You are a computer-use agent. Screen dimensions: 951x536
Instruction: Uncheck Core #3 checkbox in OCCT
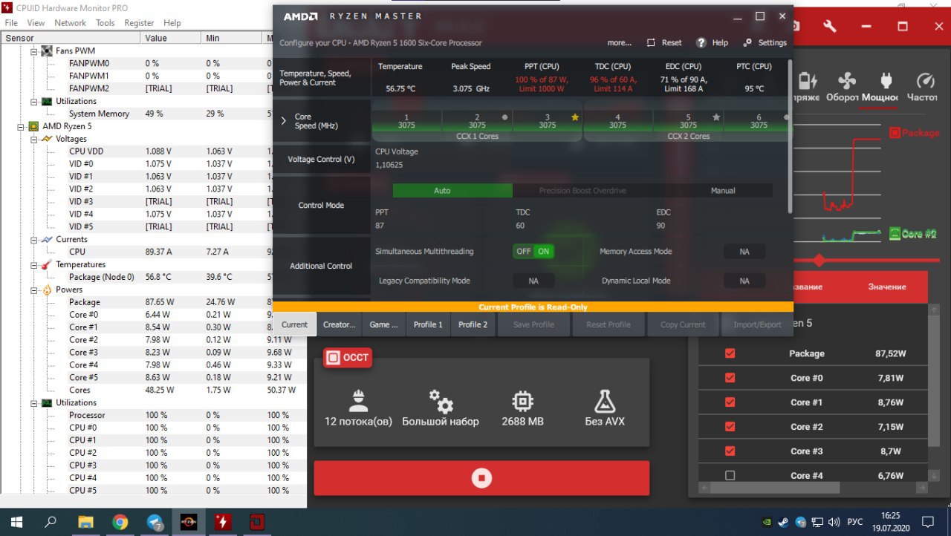click(x=730, y=451)
